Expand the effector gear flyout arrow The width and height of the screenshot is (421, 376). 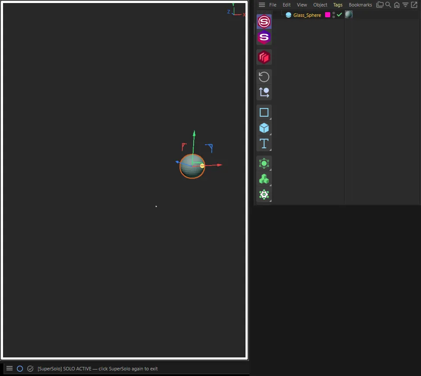[271, 201]
